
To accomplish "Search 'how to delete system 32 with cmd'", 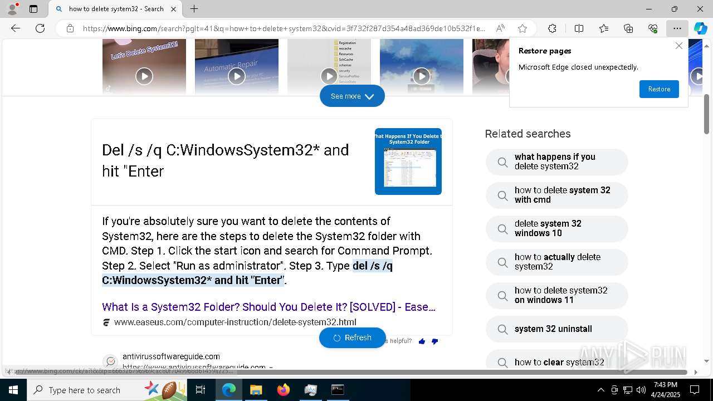I will (x=557, y=195).
